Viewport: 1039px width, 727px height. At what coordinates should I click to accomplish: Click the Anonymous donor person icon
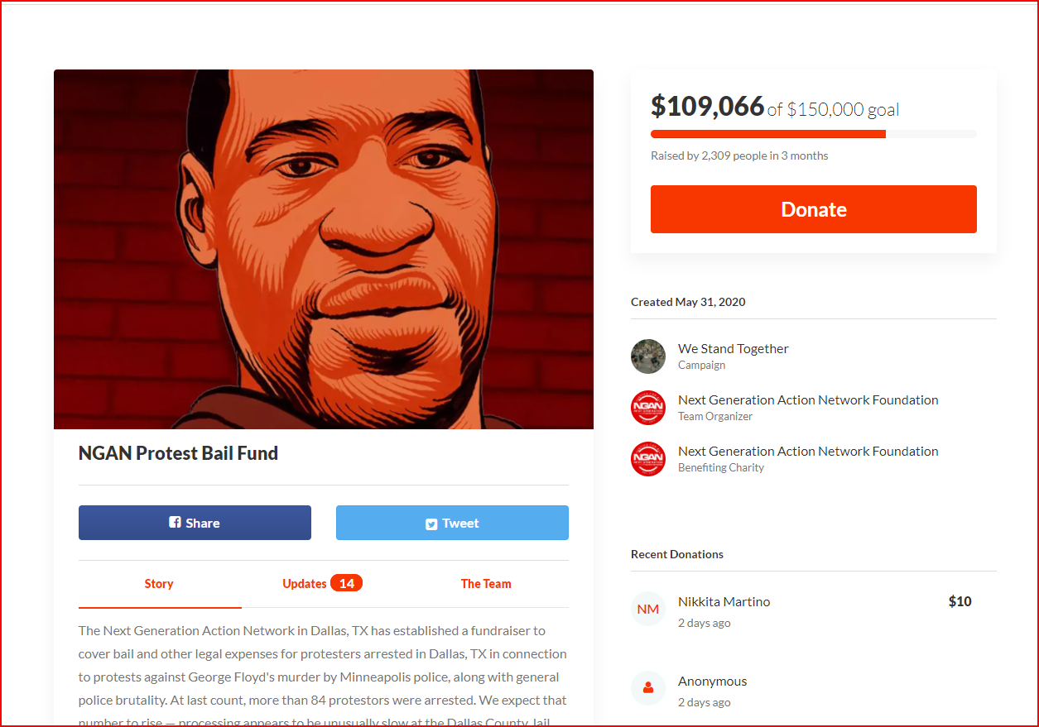pos(648,688)
